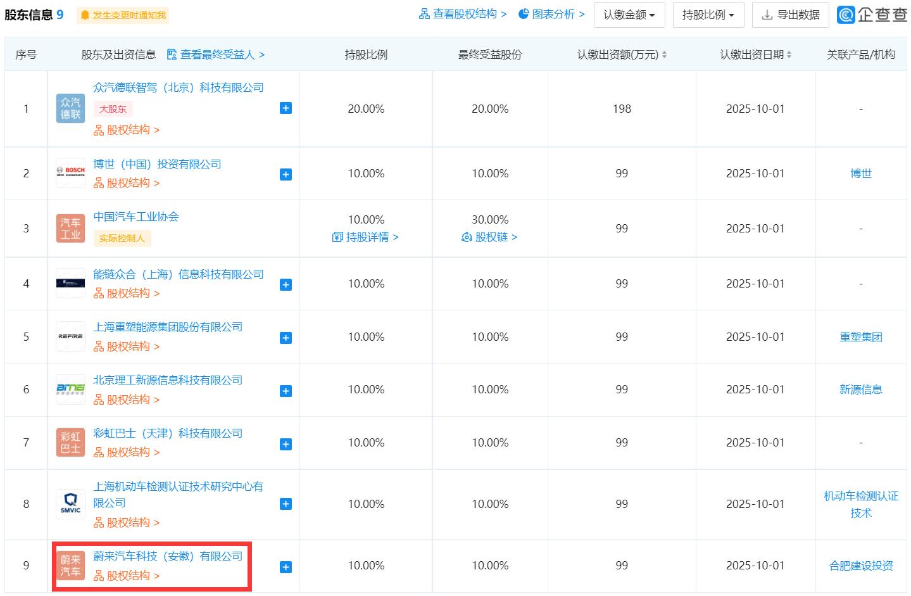Click the structure icon beside 查看股权结构
This screenshot has width=911, height=596.
coord(424,14)
